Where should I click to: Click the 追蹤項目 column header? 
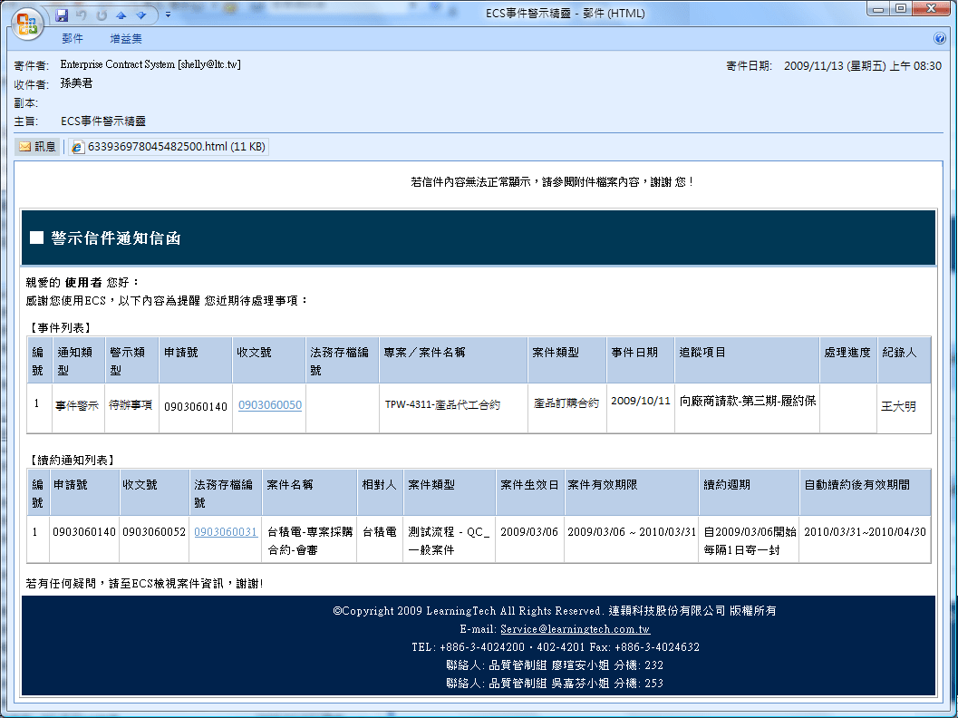747,361
